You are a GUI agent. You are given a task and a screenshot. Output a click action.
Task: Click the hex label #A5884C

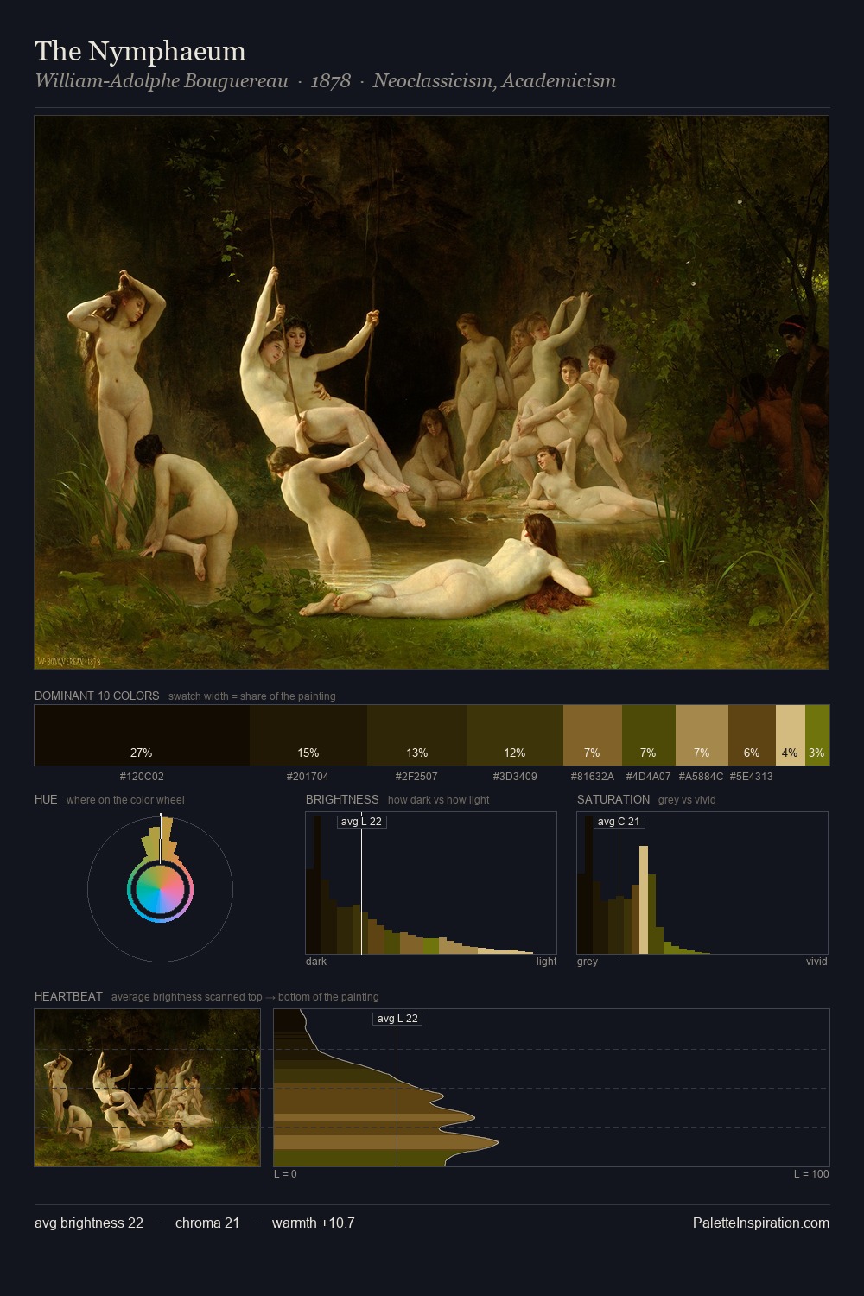pyautogui.click(x=702, y=776)
